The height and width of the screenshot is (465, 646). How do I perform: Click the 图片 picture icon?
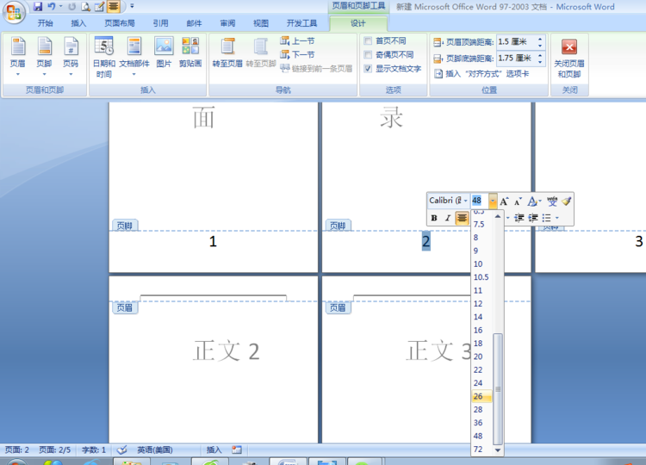pyautogui.click(x=164, y=52)
